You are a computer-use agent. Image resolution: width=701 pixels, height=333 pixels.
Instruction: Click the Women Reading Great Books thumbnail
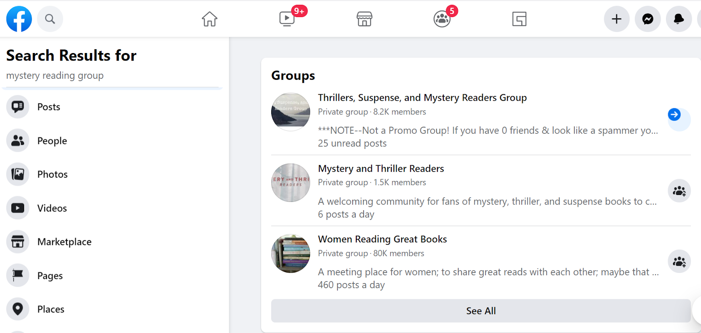[x=290, y=253]
